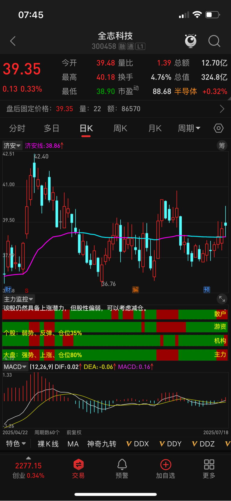Open the 周期 period dropdown
231x501 pixels.
click(189, 128)
